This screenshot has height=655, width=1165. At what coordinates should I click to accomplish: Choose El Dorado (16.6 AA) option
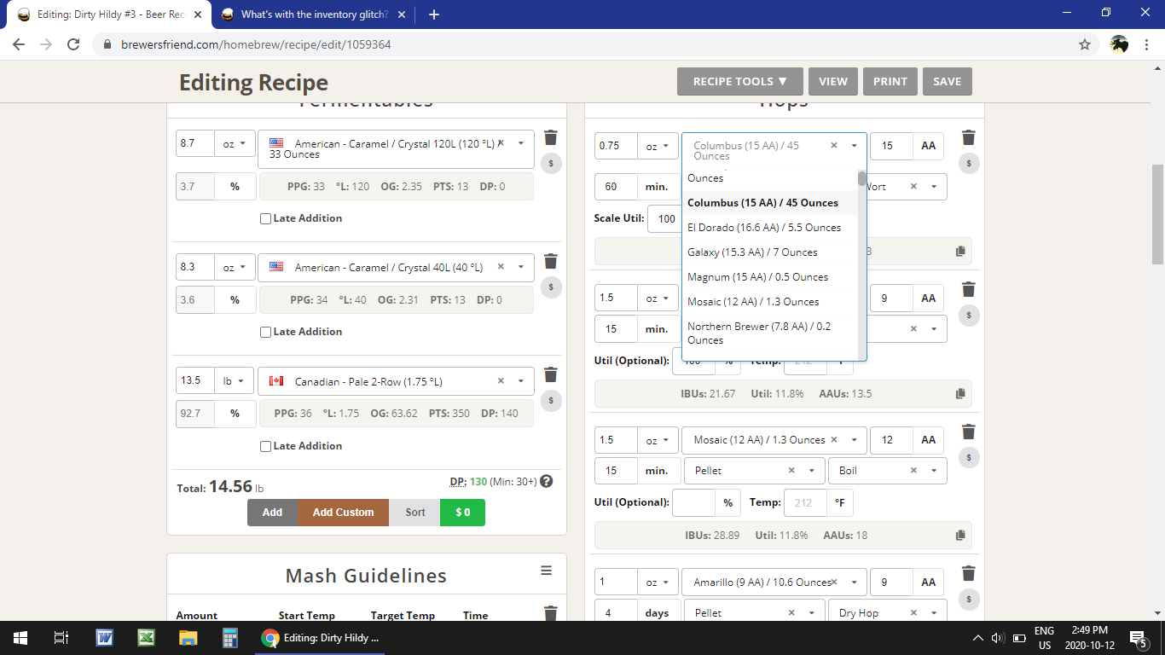(x=763, y=228)
